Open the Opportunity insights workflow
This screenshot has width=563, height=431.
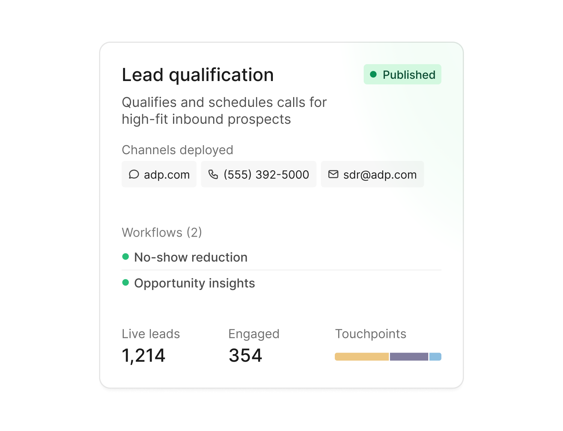pos(194,283)
